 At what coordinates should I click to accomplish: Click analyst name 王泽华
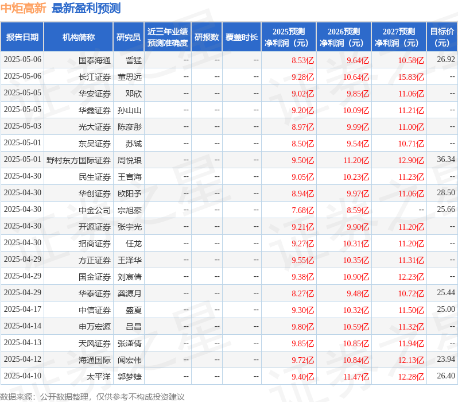pyautogui.click(x=130, y=260)
